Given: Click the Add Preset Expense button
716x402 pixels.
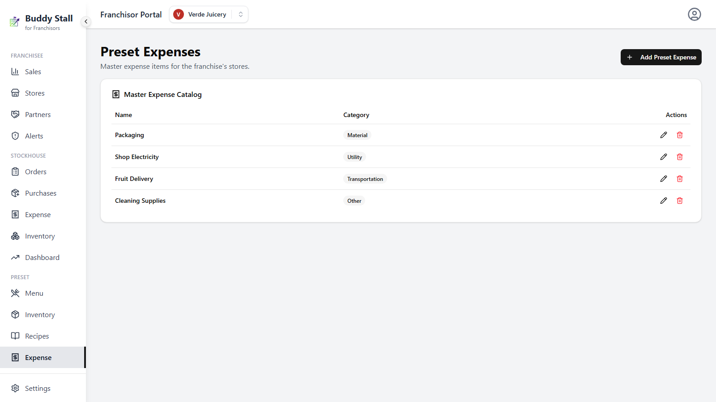Looking at the screenshot, I should click(661, 57).
